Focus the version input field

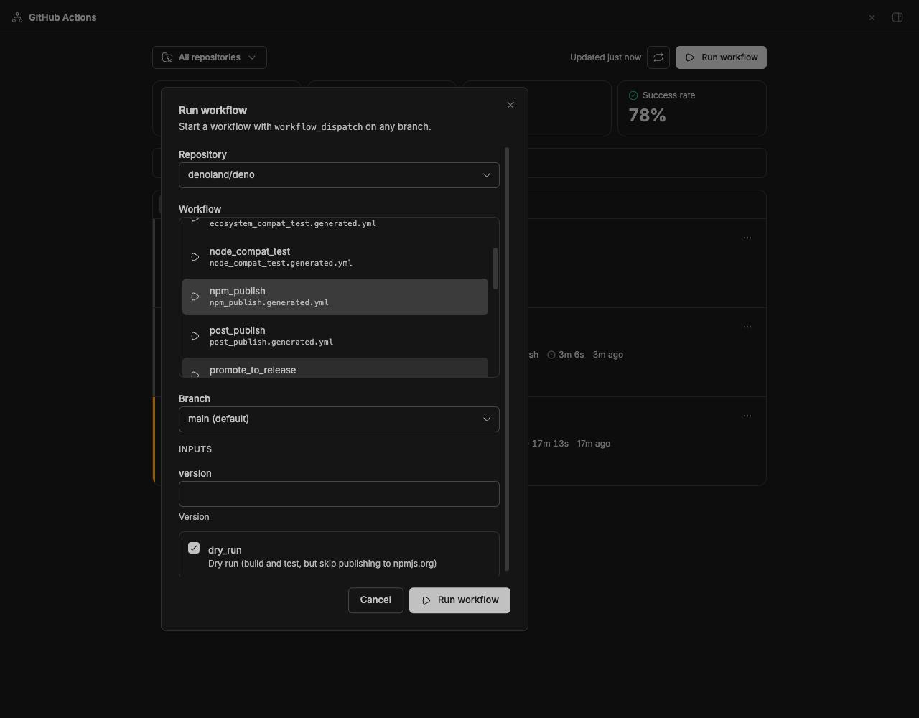(x=339, y=494)
